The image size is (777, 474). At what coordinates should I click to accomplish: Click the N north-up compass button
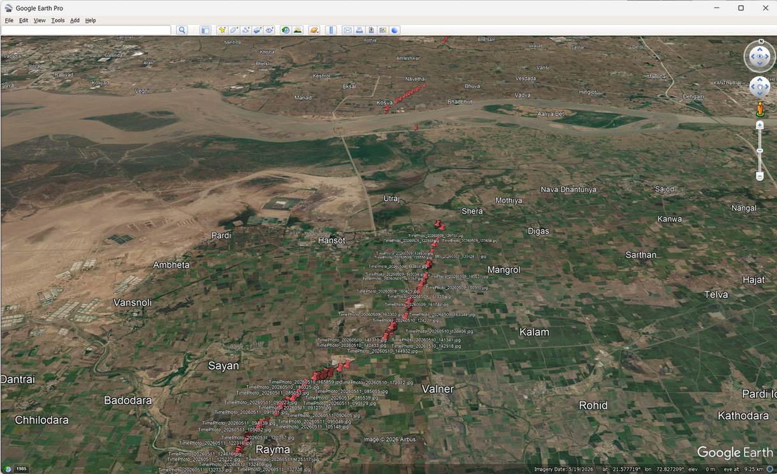pos(761,41)
